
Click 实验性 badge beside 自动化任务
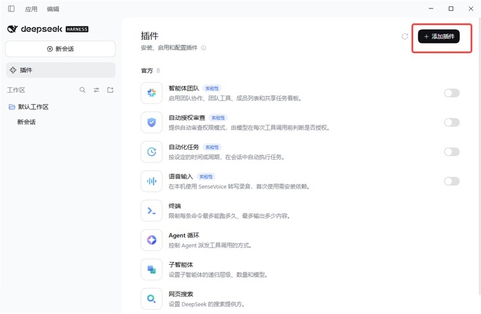pos(212,147)
